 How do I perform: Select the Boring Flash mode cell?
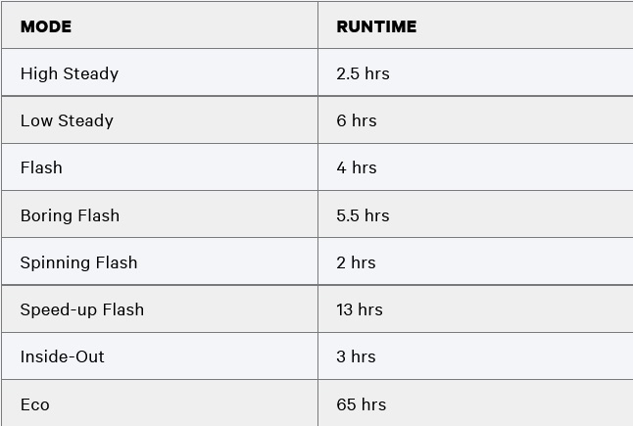tap(160, 214)
